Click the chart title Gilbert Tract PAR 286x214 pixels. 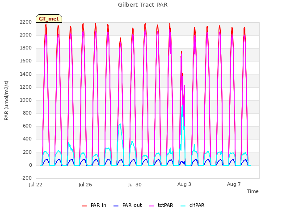[143, 5]
